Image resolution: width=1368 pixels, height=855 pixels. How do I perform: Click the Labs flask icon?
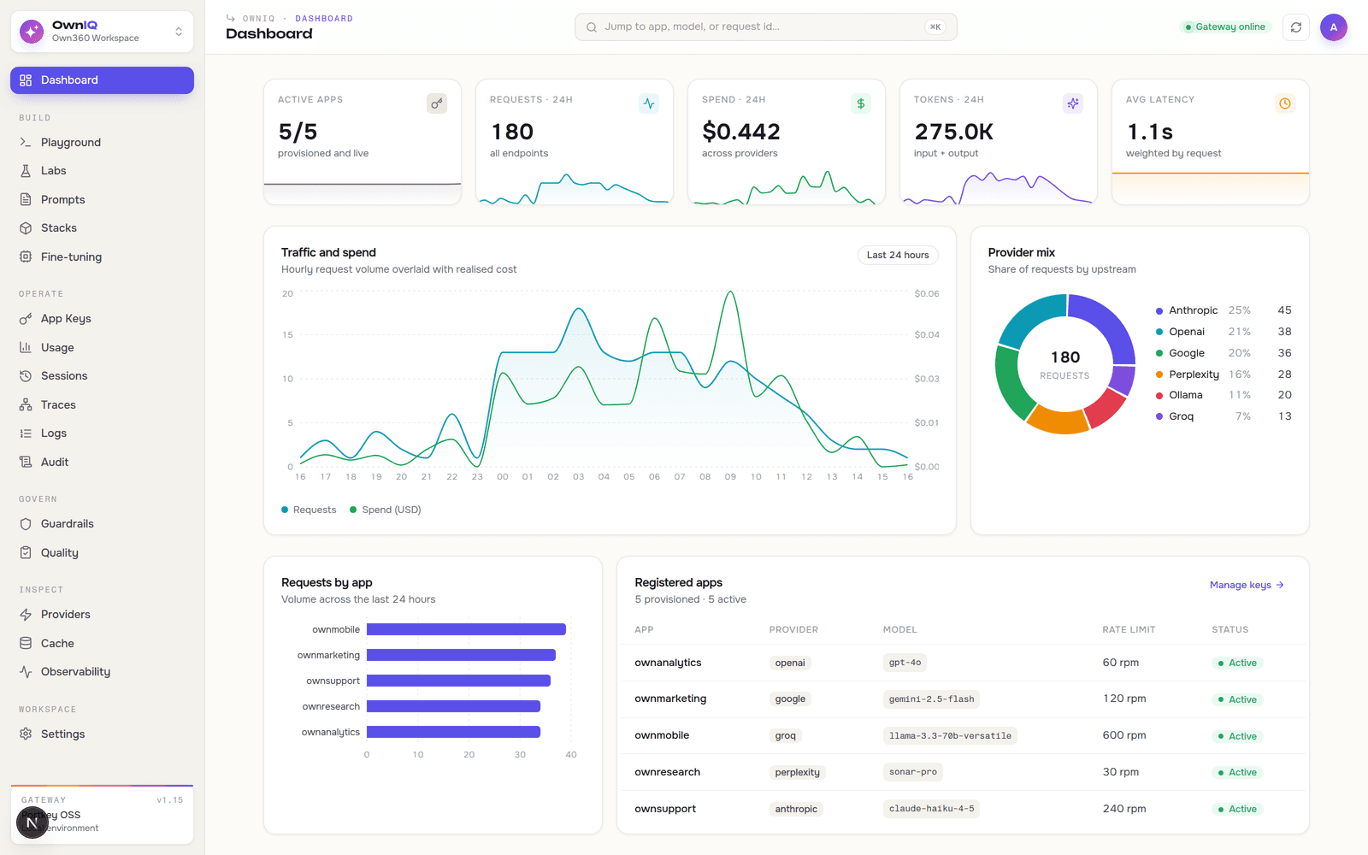26,171
